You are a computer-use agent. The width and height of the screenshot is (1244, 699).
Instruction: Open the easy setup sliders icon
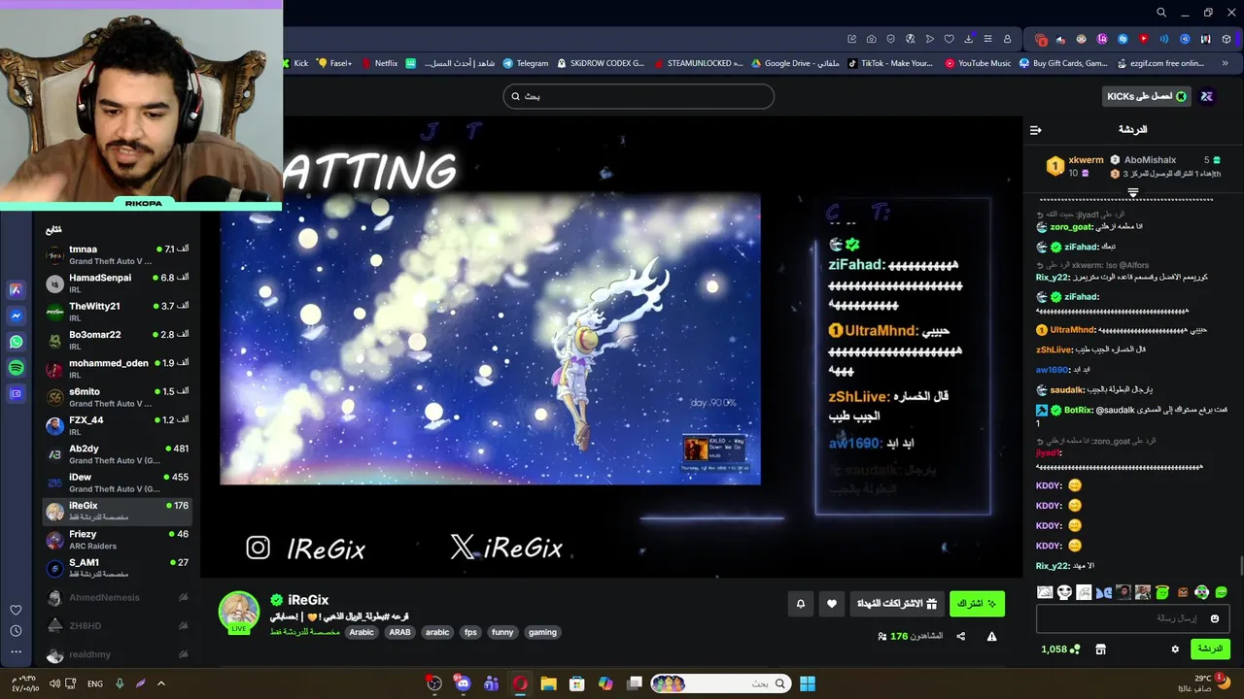click(x=987, y=39)
